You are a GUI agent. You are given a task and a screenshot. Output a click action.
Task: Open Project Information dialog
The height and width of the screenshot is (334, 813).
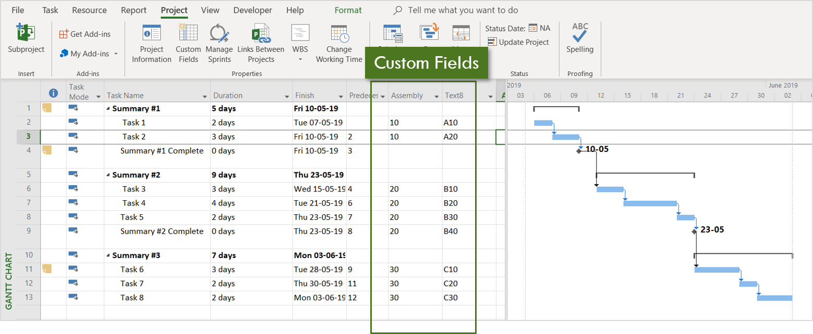tap(151, 44)
